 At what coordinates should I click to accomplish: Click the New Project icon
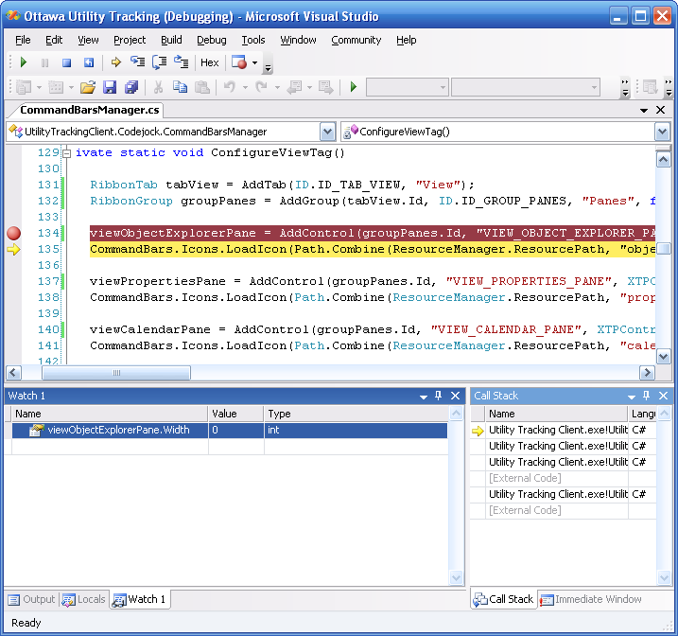pos(24,87)
